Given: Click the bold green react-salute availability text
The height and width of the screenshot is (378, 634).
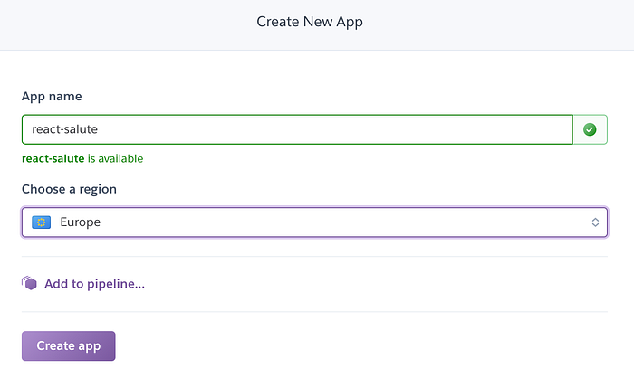Looking at the screenshot, I should (53, 158).
